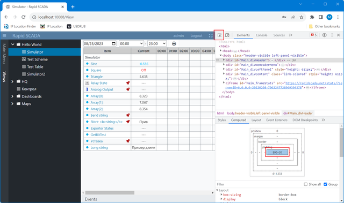
Task: Open the Sine item link
Action: [x=94, y=64]
